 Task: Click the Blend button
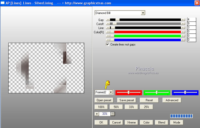pyautogui.click(x=162, y=122)
